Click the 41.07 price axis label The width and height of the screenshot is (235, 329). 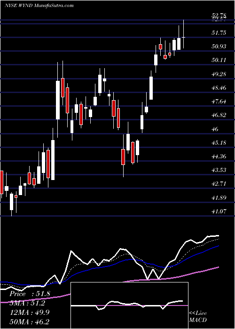click(219, 211)
